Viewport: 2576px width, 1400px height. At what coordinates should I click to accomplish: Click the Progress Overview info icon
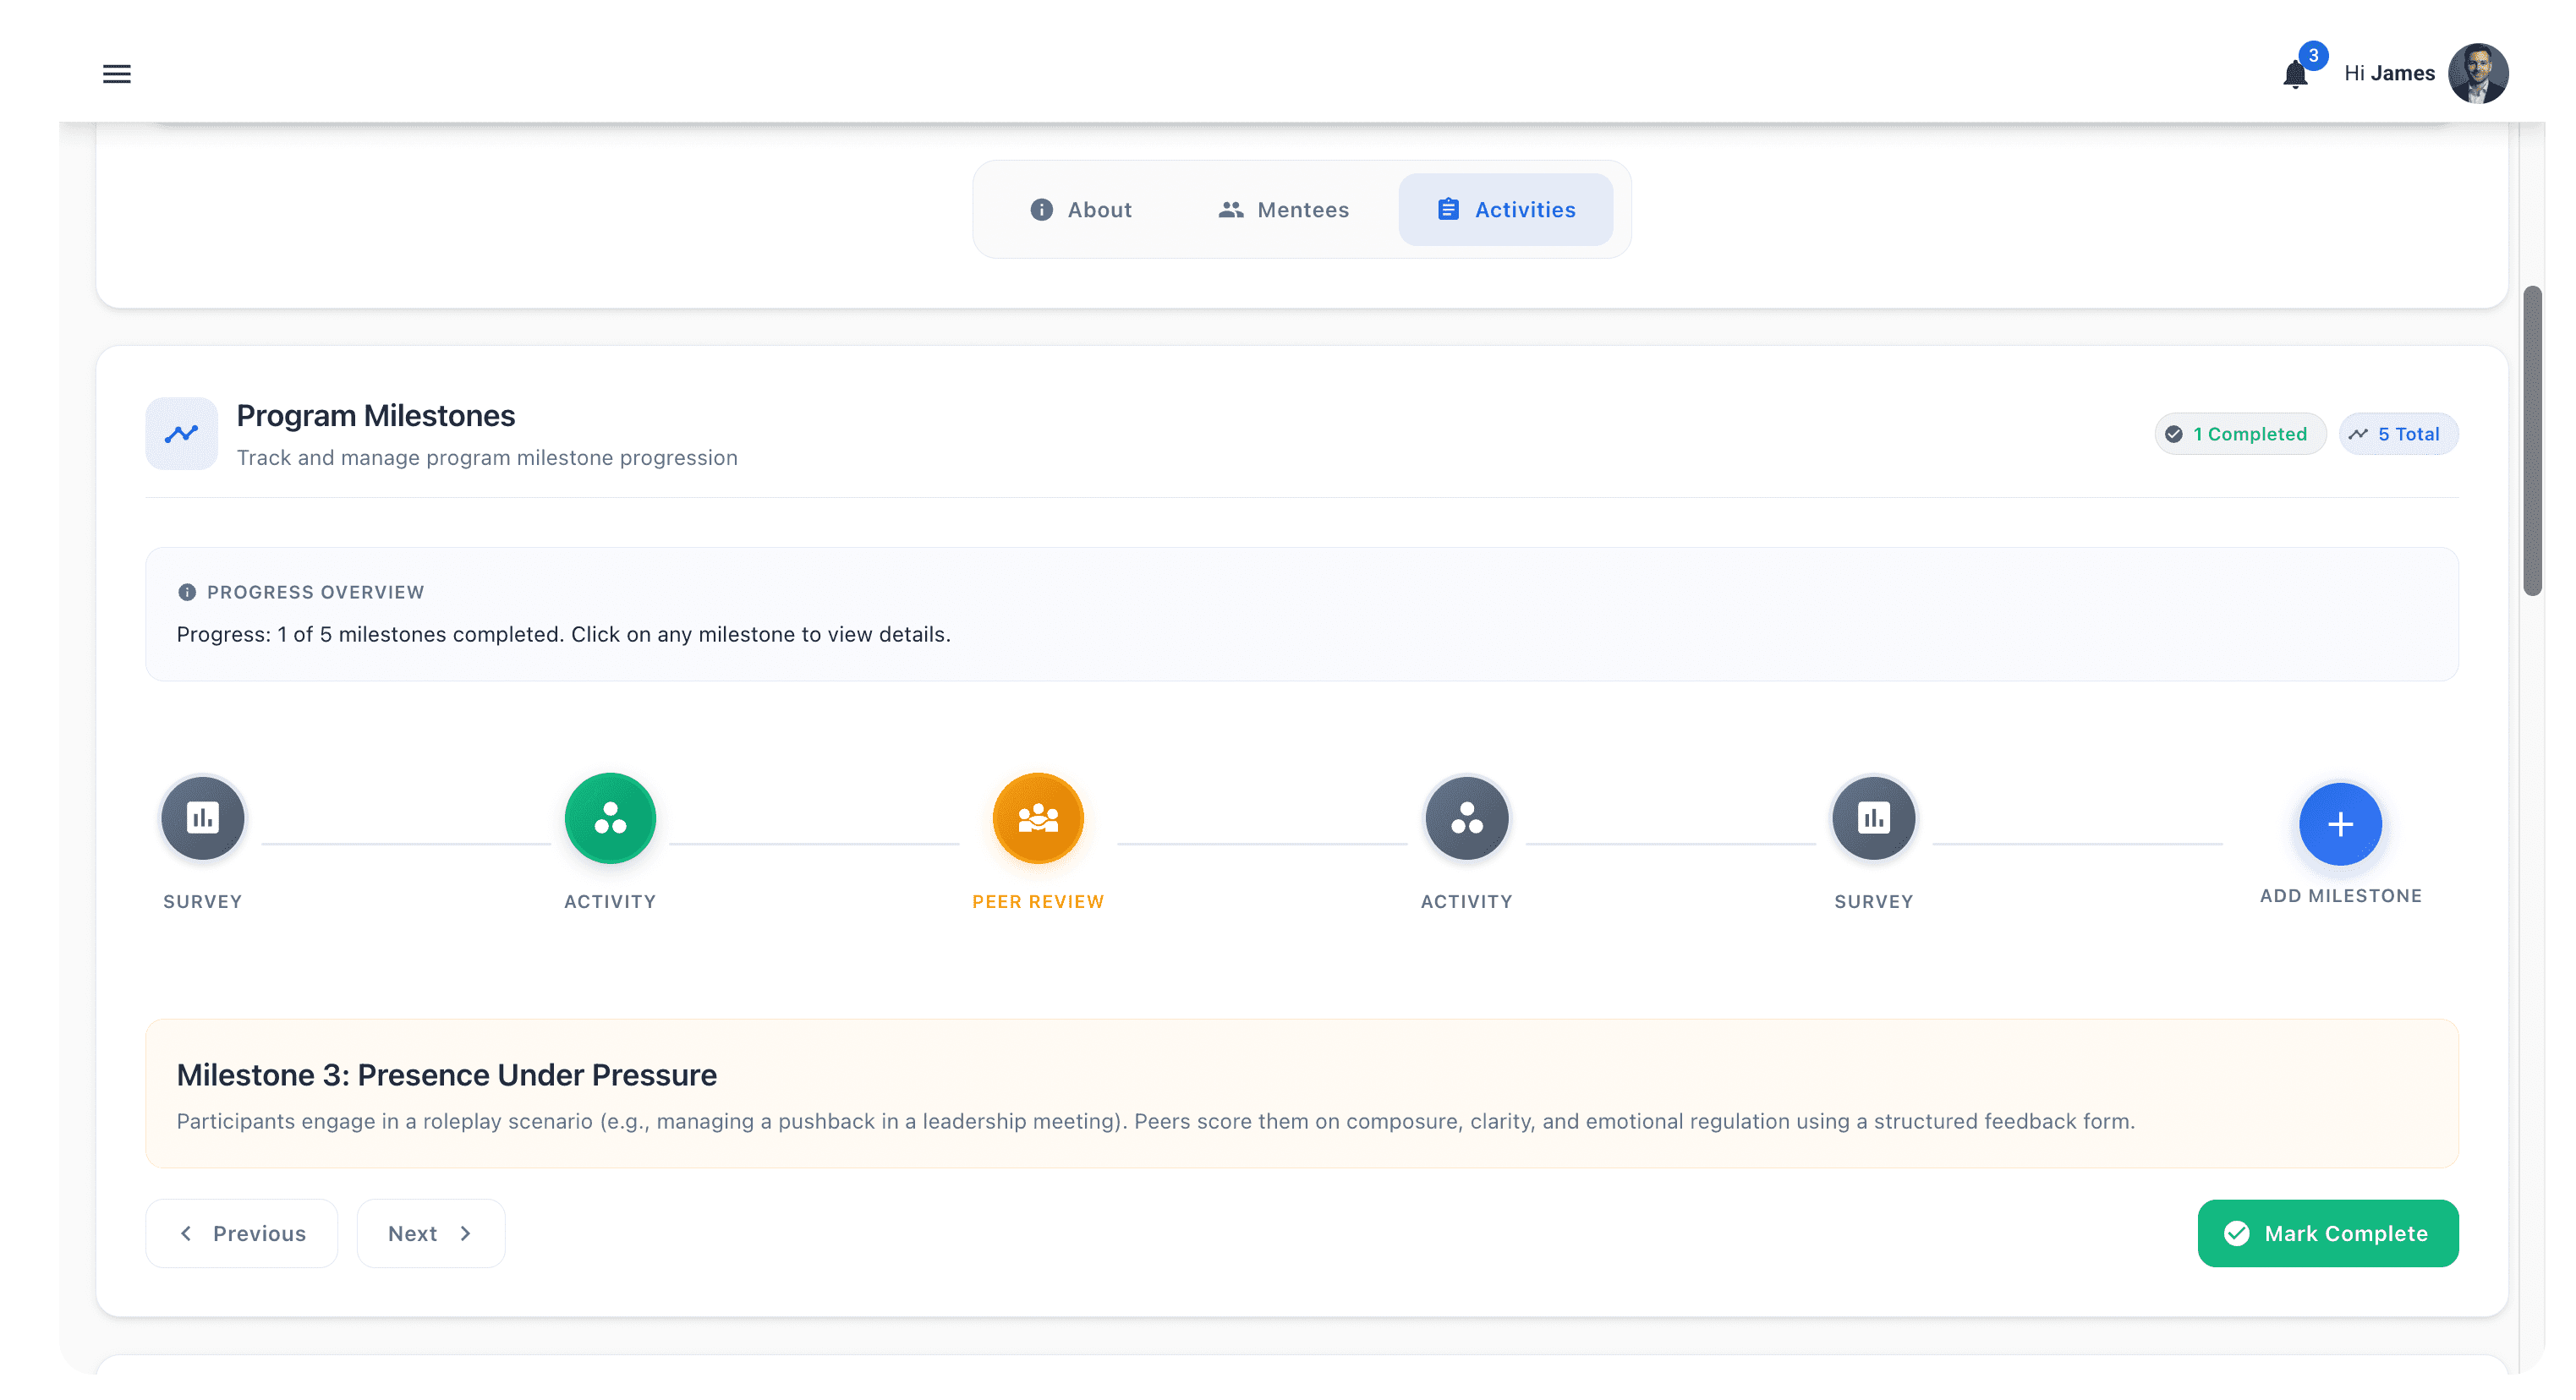[x=187, y=592]
